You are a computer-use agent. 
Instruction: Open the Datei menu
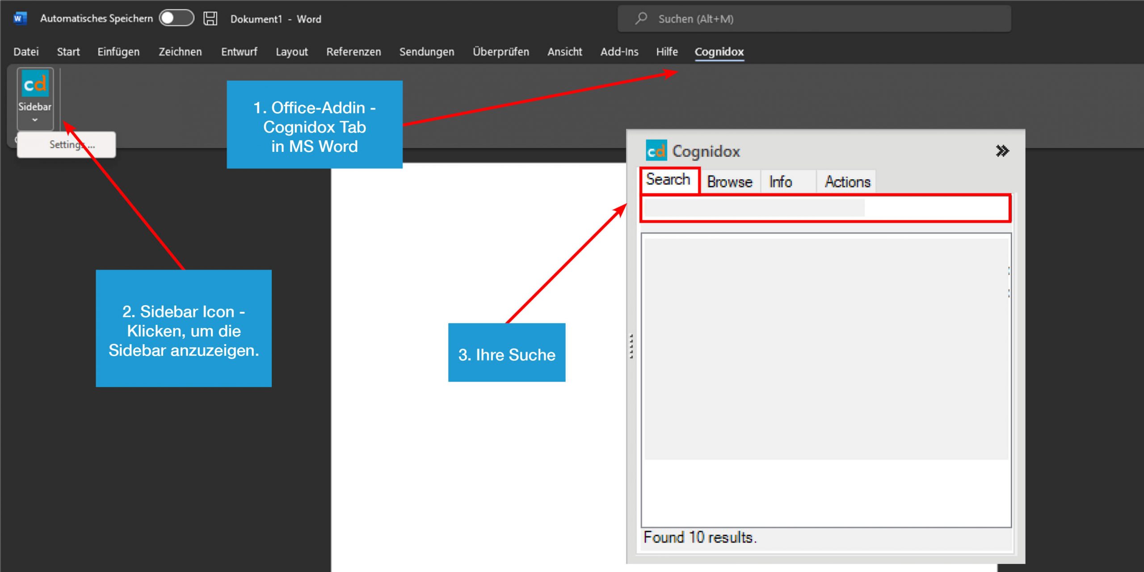click(x=25, y=52)
